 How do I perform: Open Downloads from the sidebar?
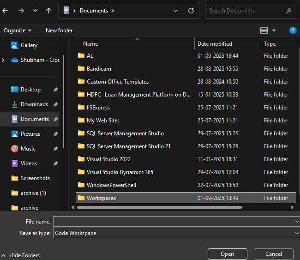click(34, 104)
